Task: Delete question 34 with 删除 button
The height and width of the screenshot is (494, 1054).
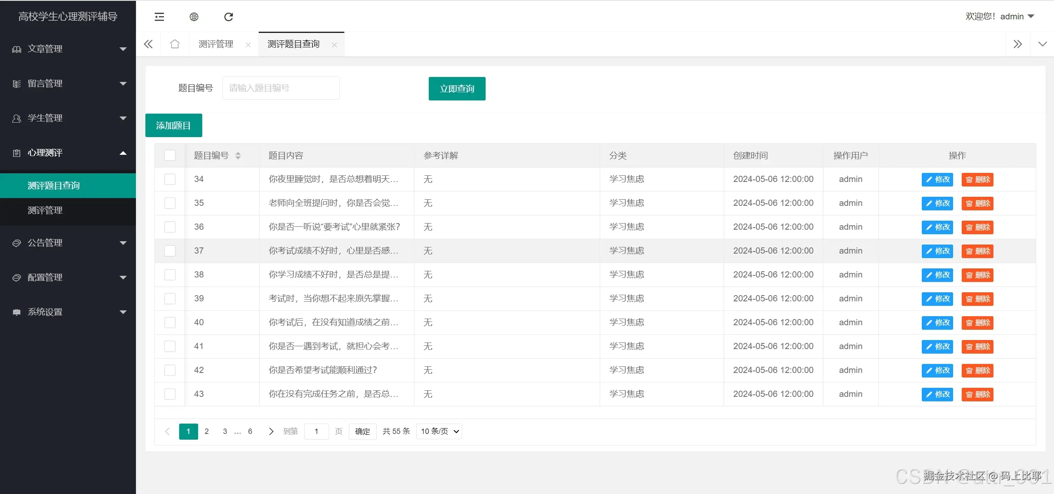Action: 977,179
